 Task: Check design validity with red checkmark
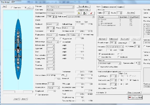coord(91,13)
